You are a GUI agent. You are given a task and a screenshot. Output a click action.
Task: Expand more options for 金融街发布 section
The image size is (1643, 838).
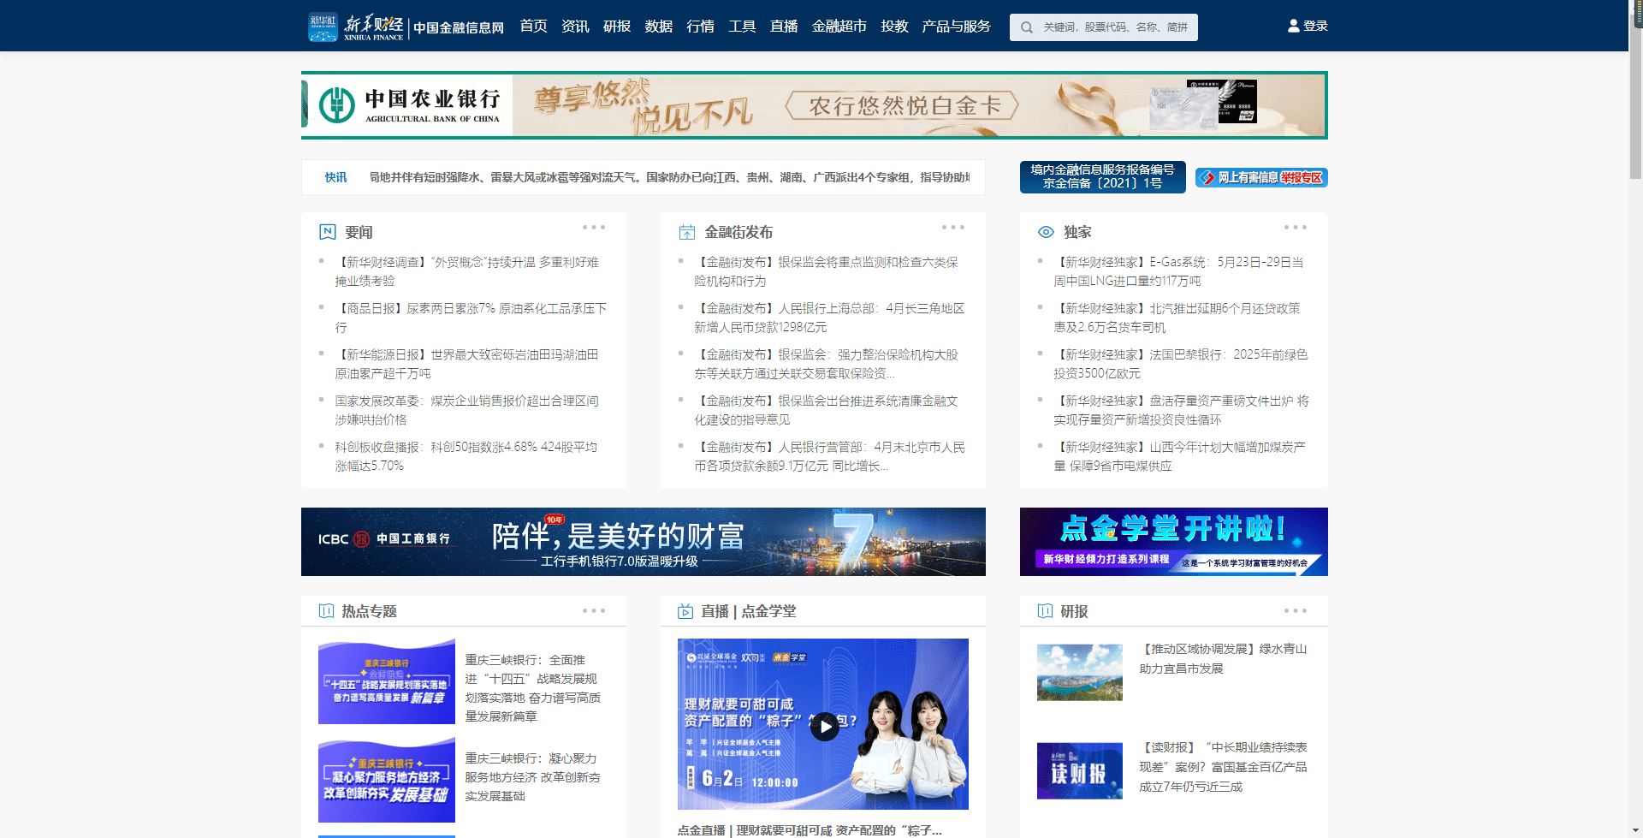click(x=952, y=228)
